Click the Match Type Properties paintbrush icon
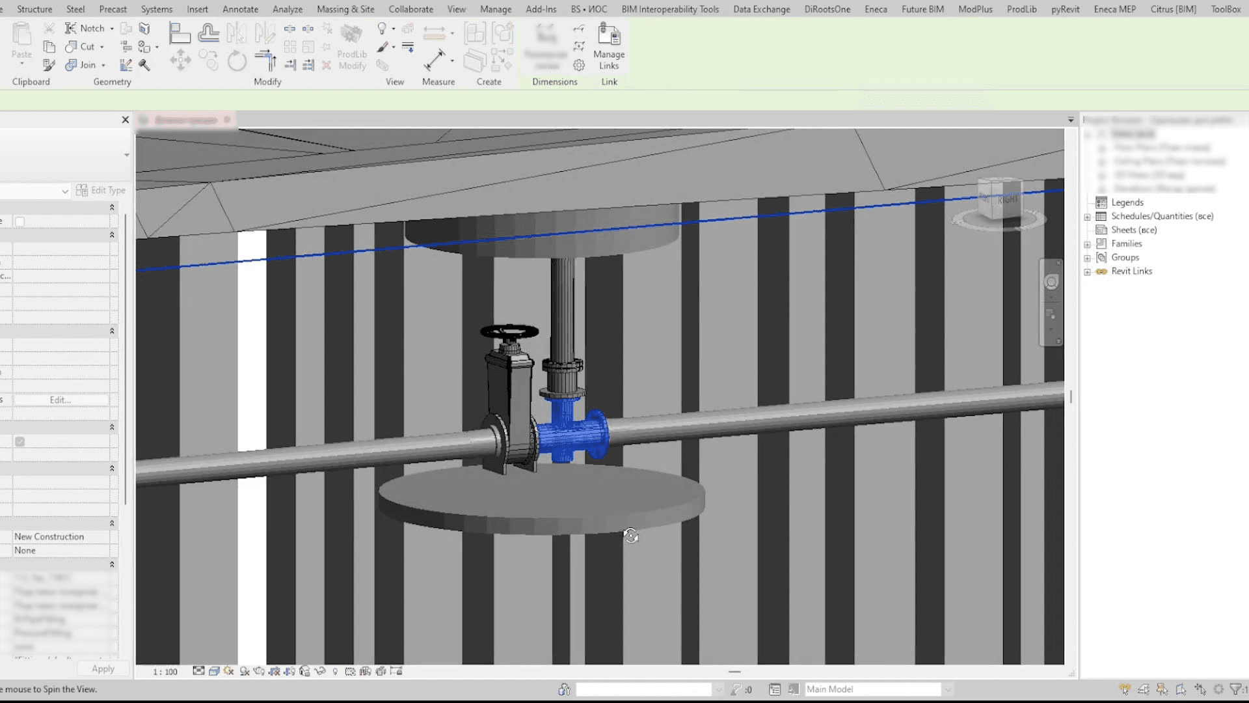1249x703 pixels. pos(49,65)
